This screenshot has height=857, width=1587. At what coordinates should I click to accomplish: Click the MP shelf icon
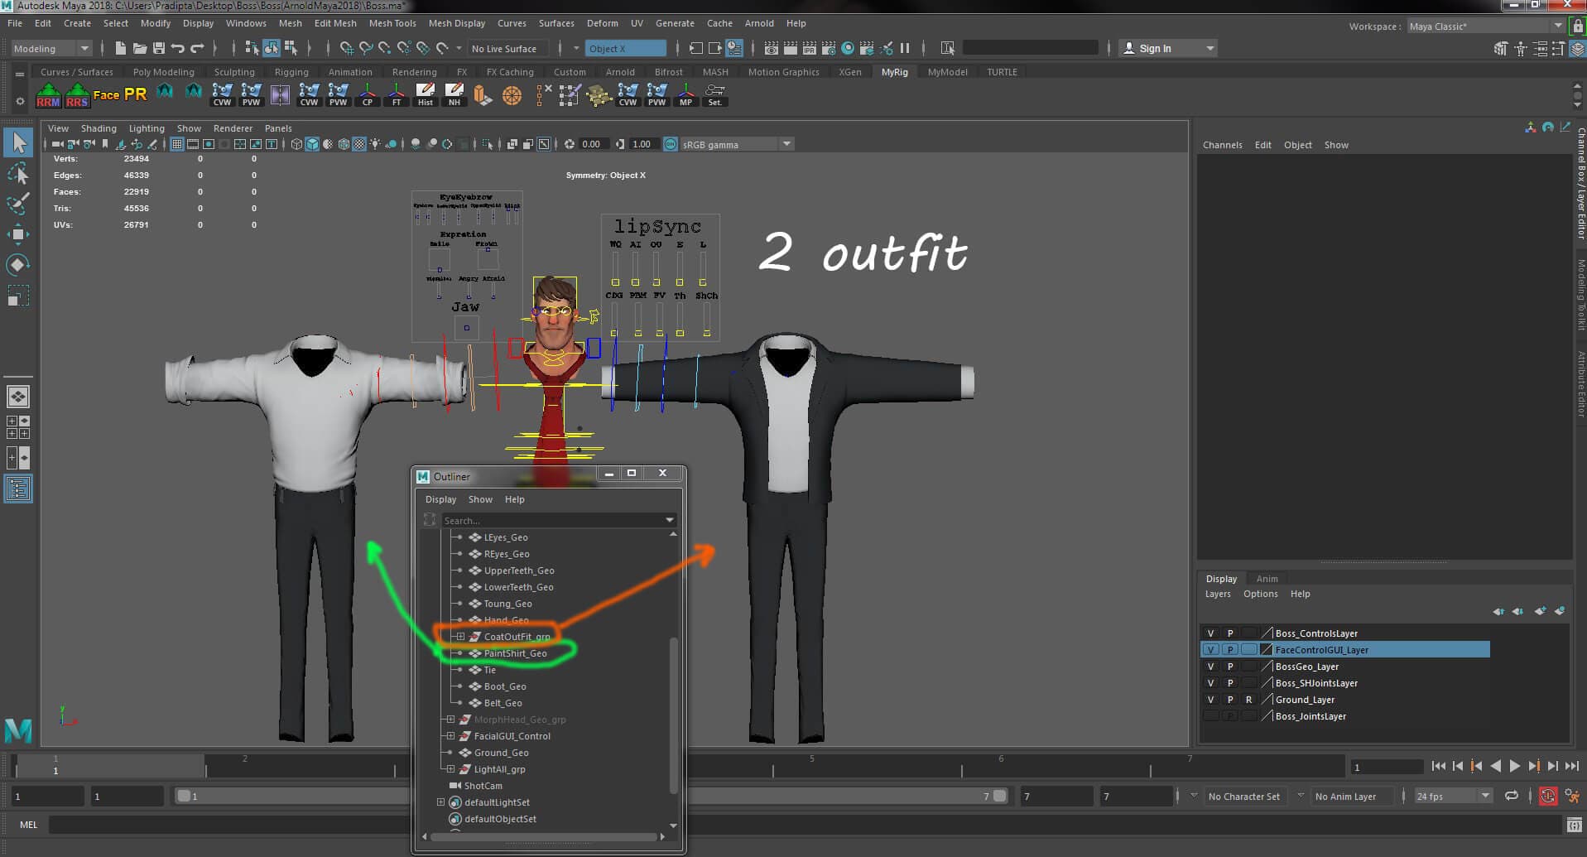[x=685, y=95]
